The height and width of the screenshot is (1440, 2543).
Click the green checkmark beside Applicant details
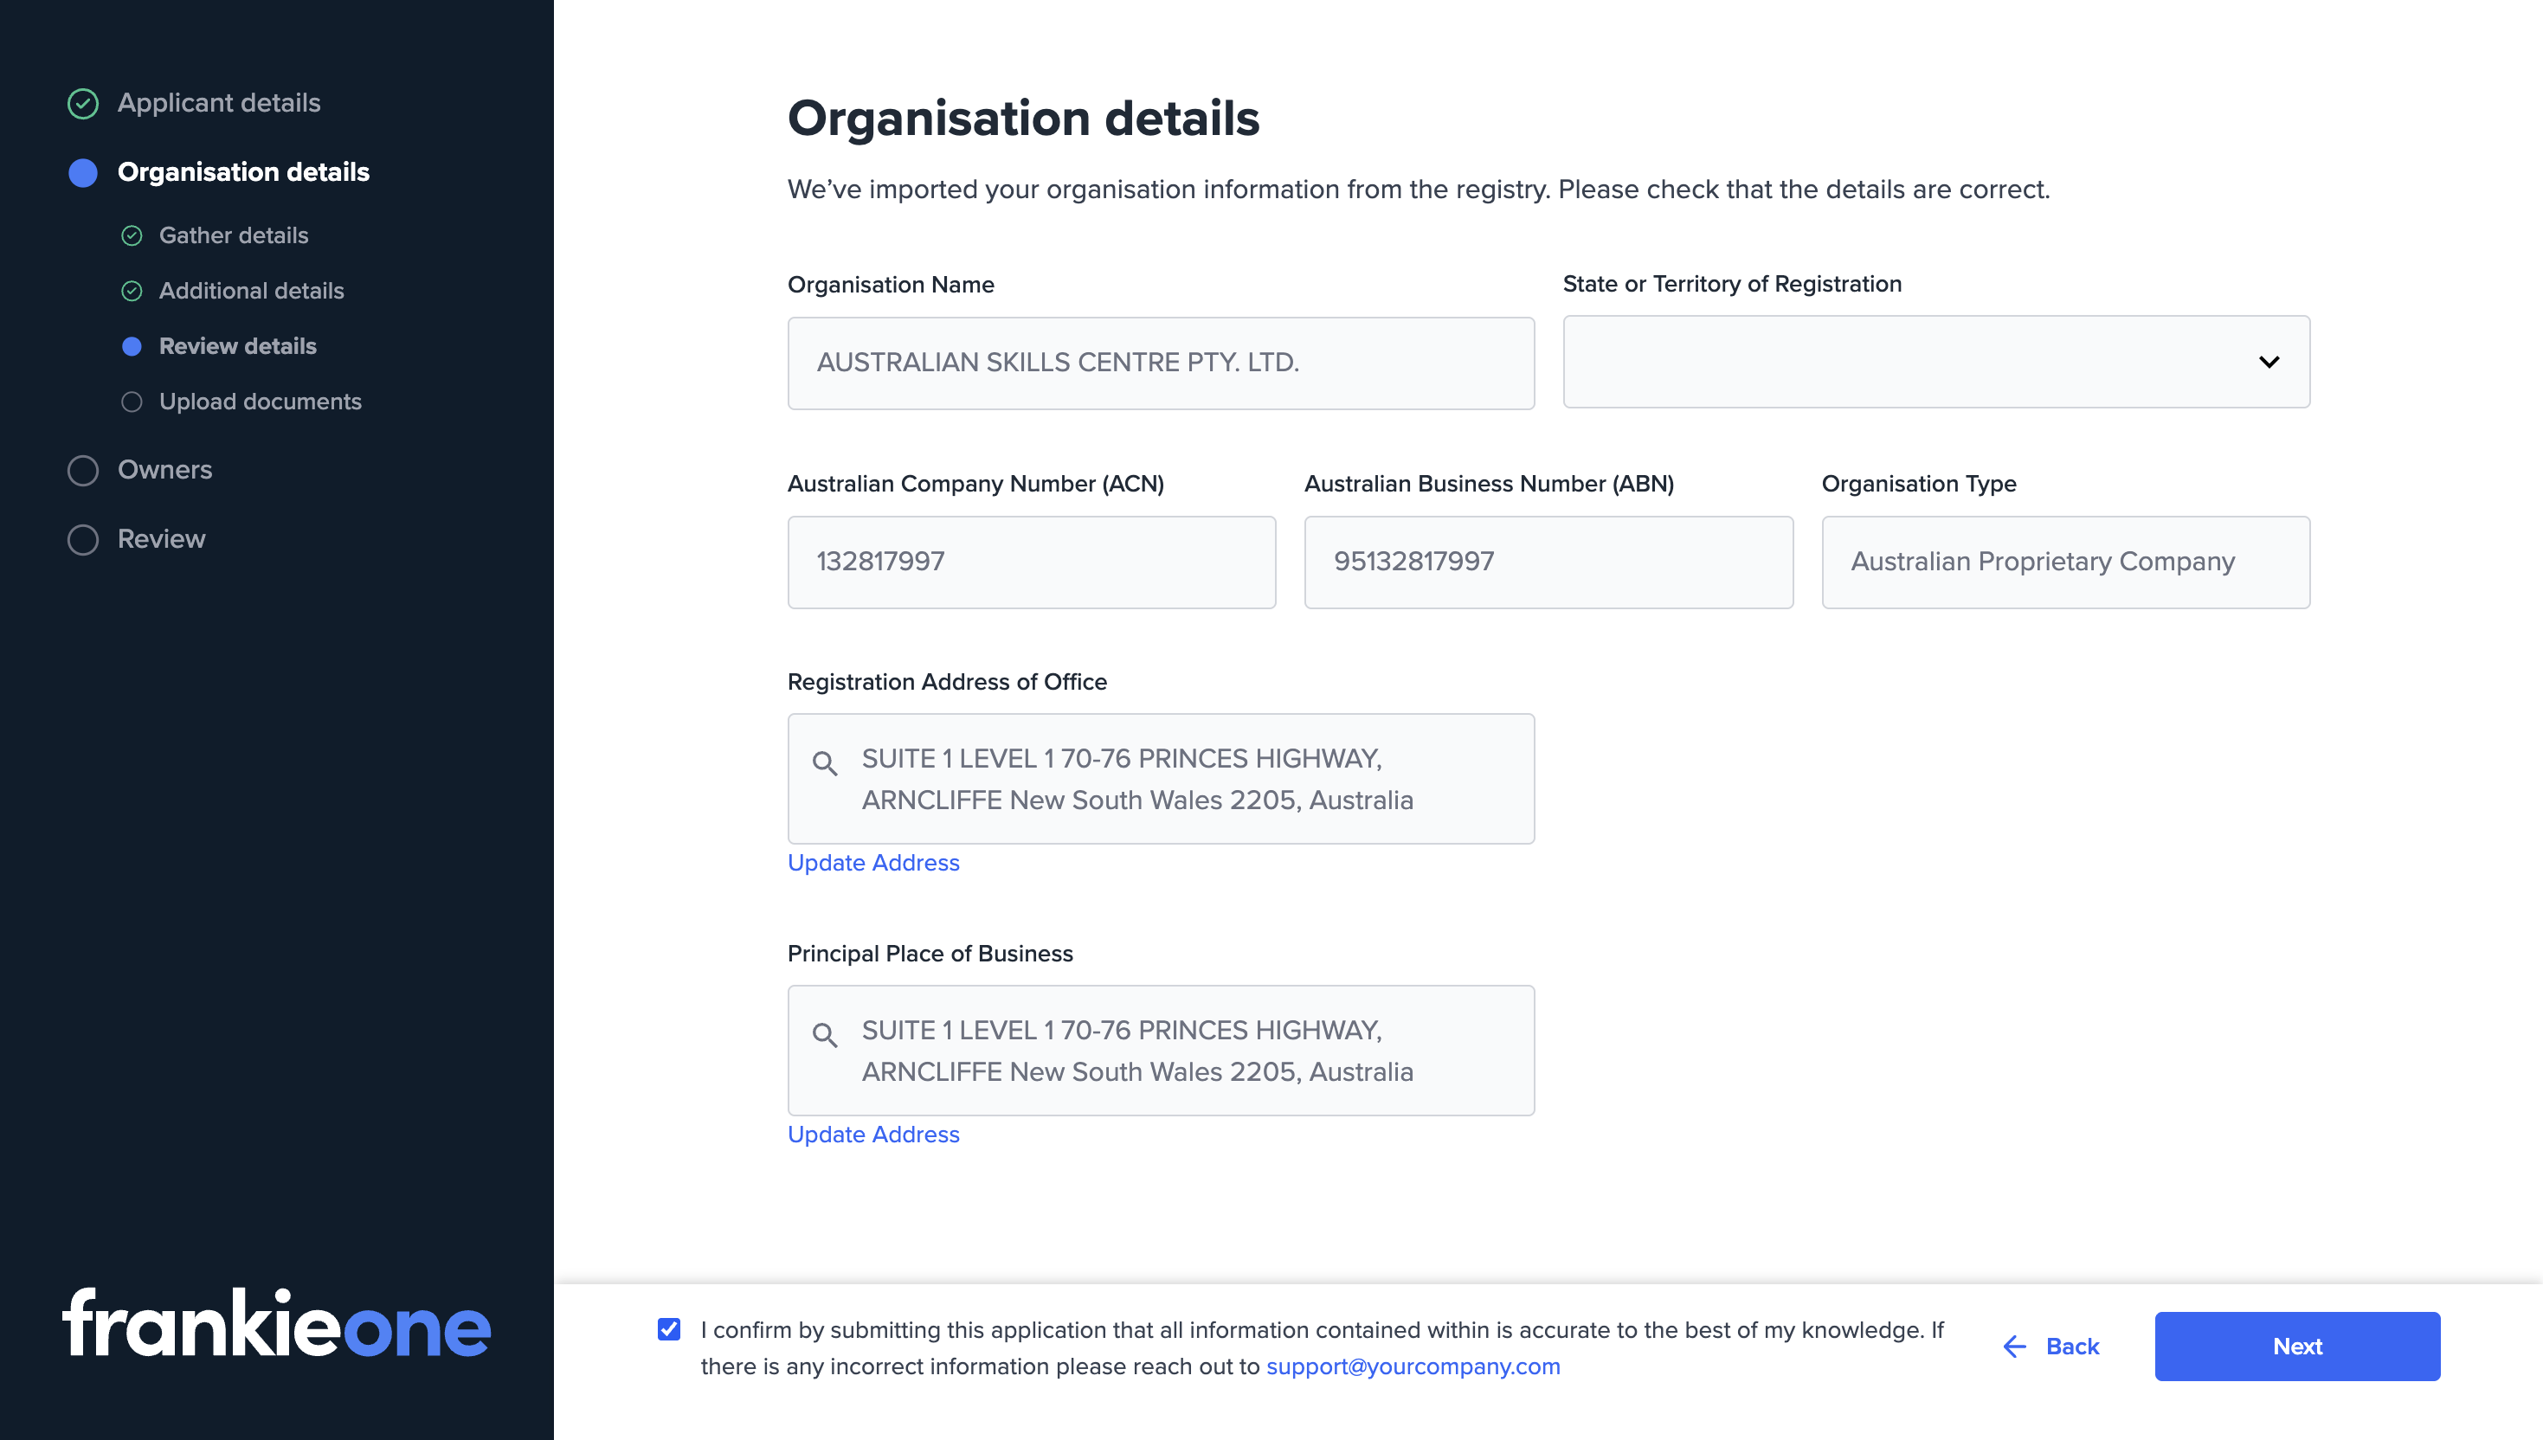pyautogui.click(x=82, y=103)
